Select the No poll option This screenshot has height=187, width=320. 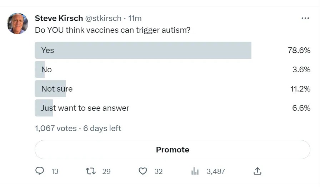click(x=46, y=69)
